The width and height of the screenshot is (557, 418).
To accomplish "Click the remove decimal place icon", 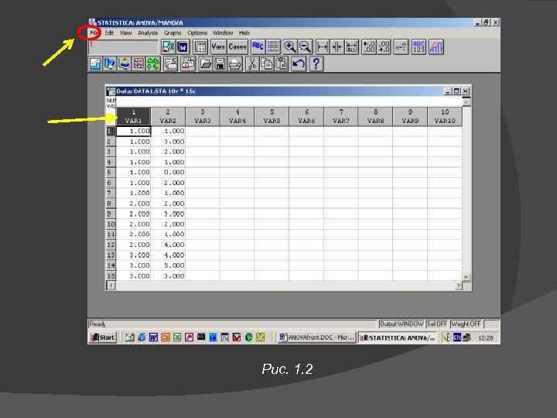I will point(384,47).
